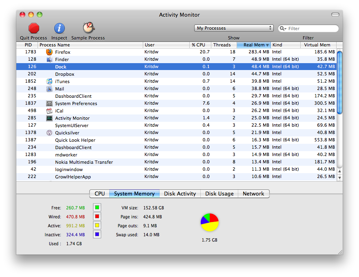Sort by the Threads column header
This screenshot has width=359, height=277.
(224, 45)
